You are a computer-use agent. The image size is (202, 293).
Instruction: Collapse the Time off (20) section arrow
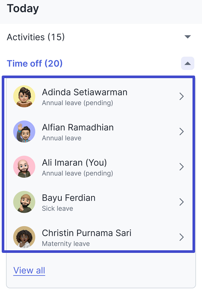tap(188, 63)
